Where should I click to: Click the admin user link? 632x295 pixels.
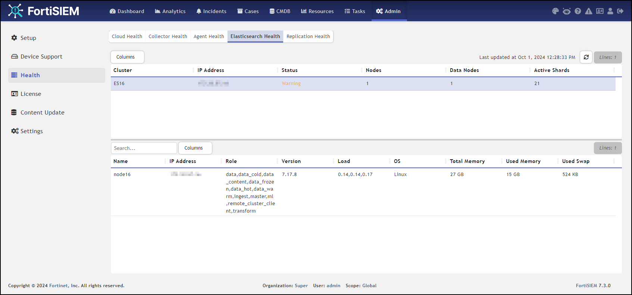[x=334, y=286]
